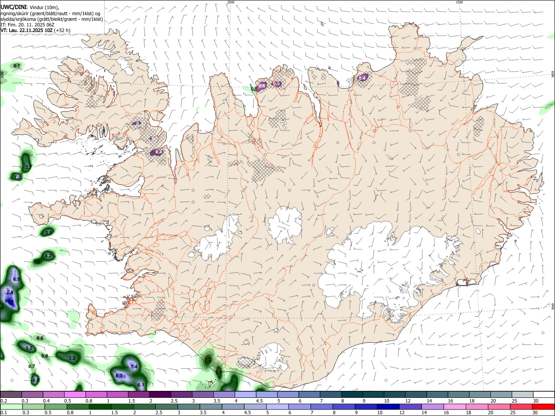Click the 8.3 precipitation value on the map
Viewport: 555px width, 416px height.
[x=119, y=376]
